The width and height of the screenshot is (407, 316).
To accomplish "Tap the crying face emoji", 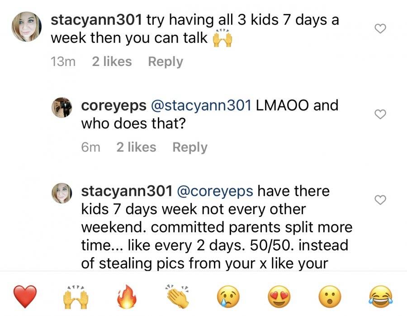I will click(228, 297).
